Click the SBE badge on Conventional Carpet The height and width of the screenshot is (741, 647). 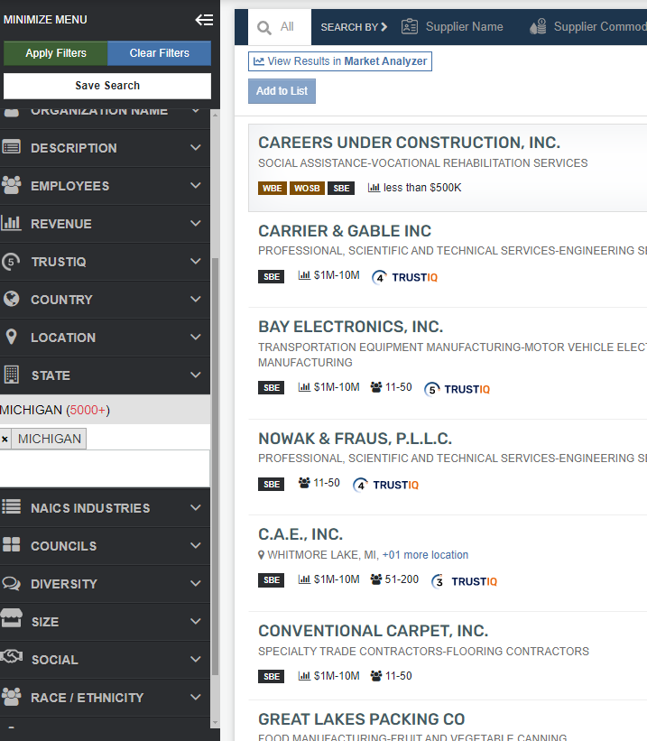click(272, 676)
